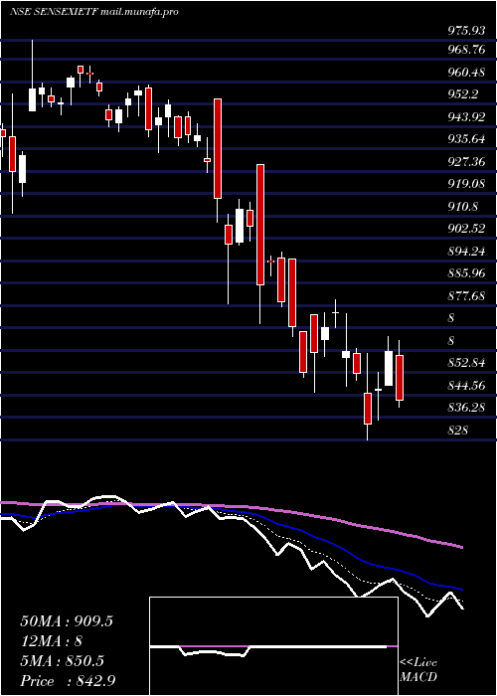Click the 12MA indicator readout
This screenshot has height=696, width=497.
(51, 642)
